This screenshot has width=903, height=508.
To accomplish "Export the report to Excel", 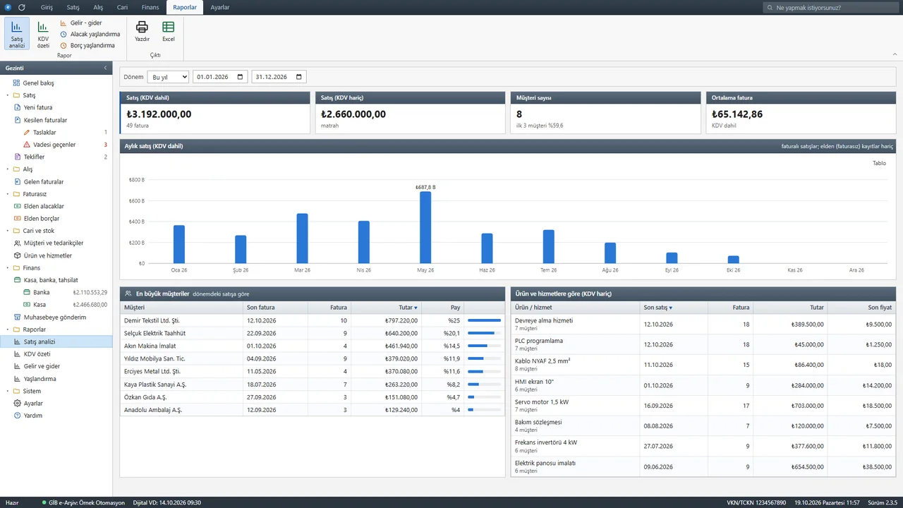I will click(x=169, y=32).
